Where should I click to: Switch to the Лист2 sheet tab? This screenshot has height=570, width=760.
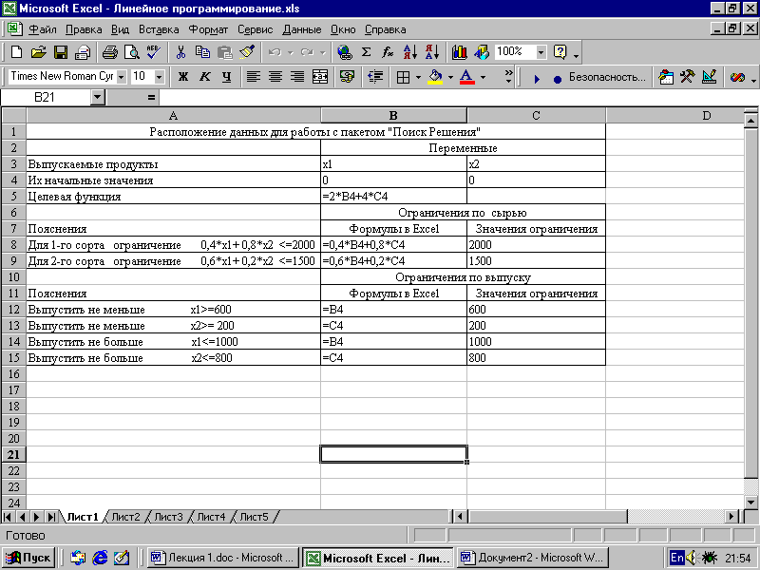point(125,517)
